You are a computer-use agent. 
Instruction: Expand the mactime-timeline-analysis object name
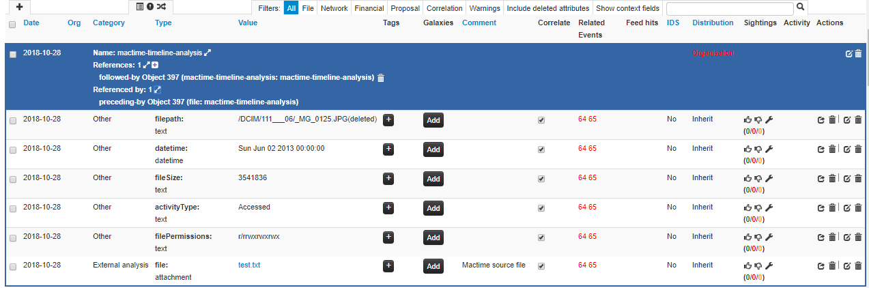(208, 53)
